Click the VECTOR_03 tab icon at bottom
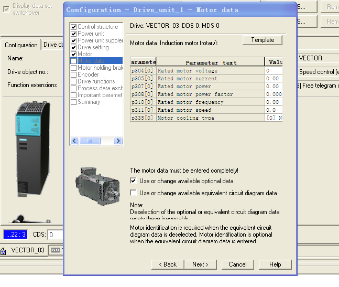This screenshot has width=339, height=287. point(4,251)
